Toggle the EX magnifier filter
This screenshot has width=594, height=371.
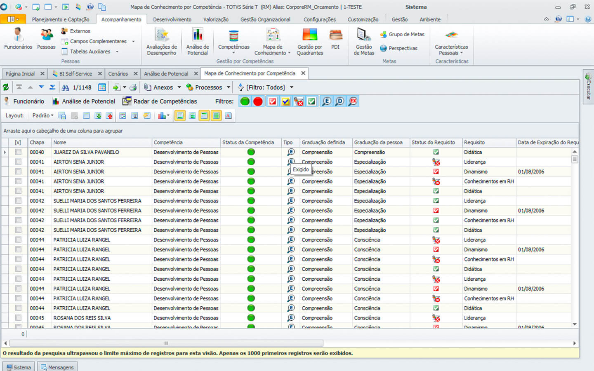tap(353, 101)
